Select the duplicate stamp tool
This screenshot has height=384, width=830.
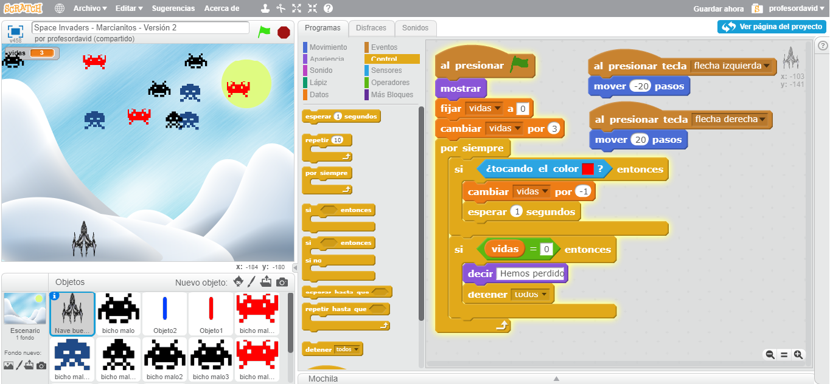pyautogui.click(x=265, y=9)
